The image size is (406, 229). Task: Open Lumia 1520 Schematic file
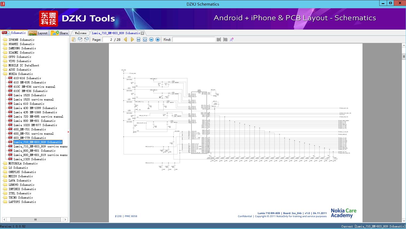tap(30, 95)
